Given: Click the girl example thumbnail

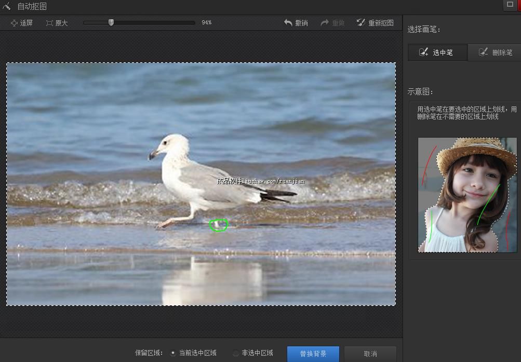Looking at the screenshot, I should coord(467,195).
